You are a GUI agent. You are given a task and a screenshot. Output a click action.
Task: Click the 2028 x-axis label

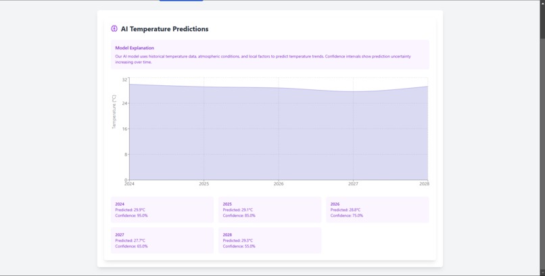click(424, 184)
